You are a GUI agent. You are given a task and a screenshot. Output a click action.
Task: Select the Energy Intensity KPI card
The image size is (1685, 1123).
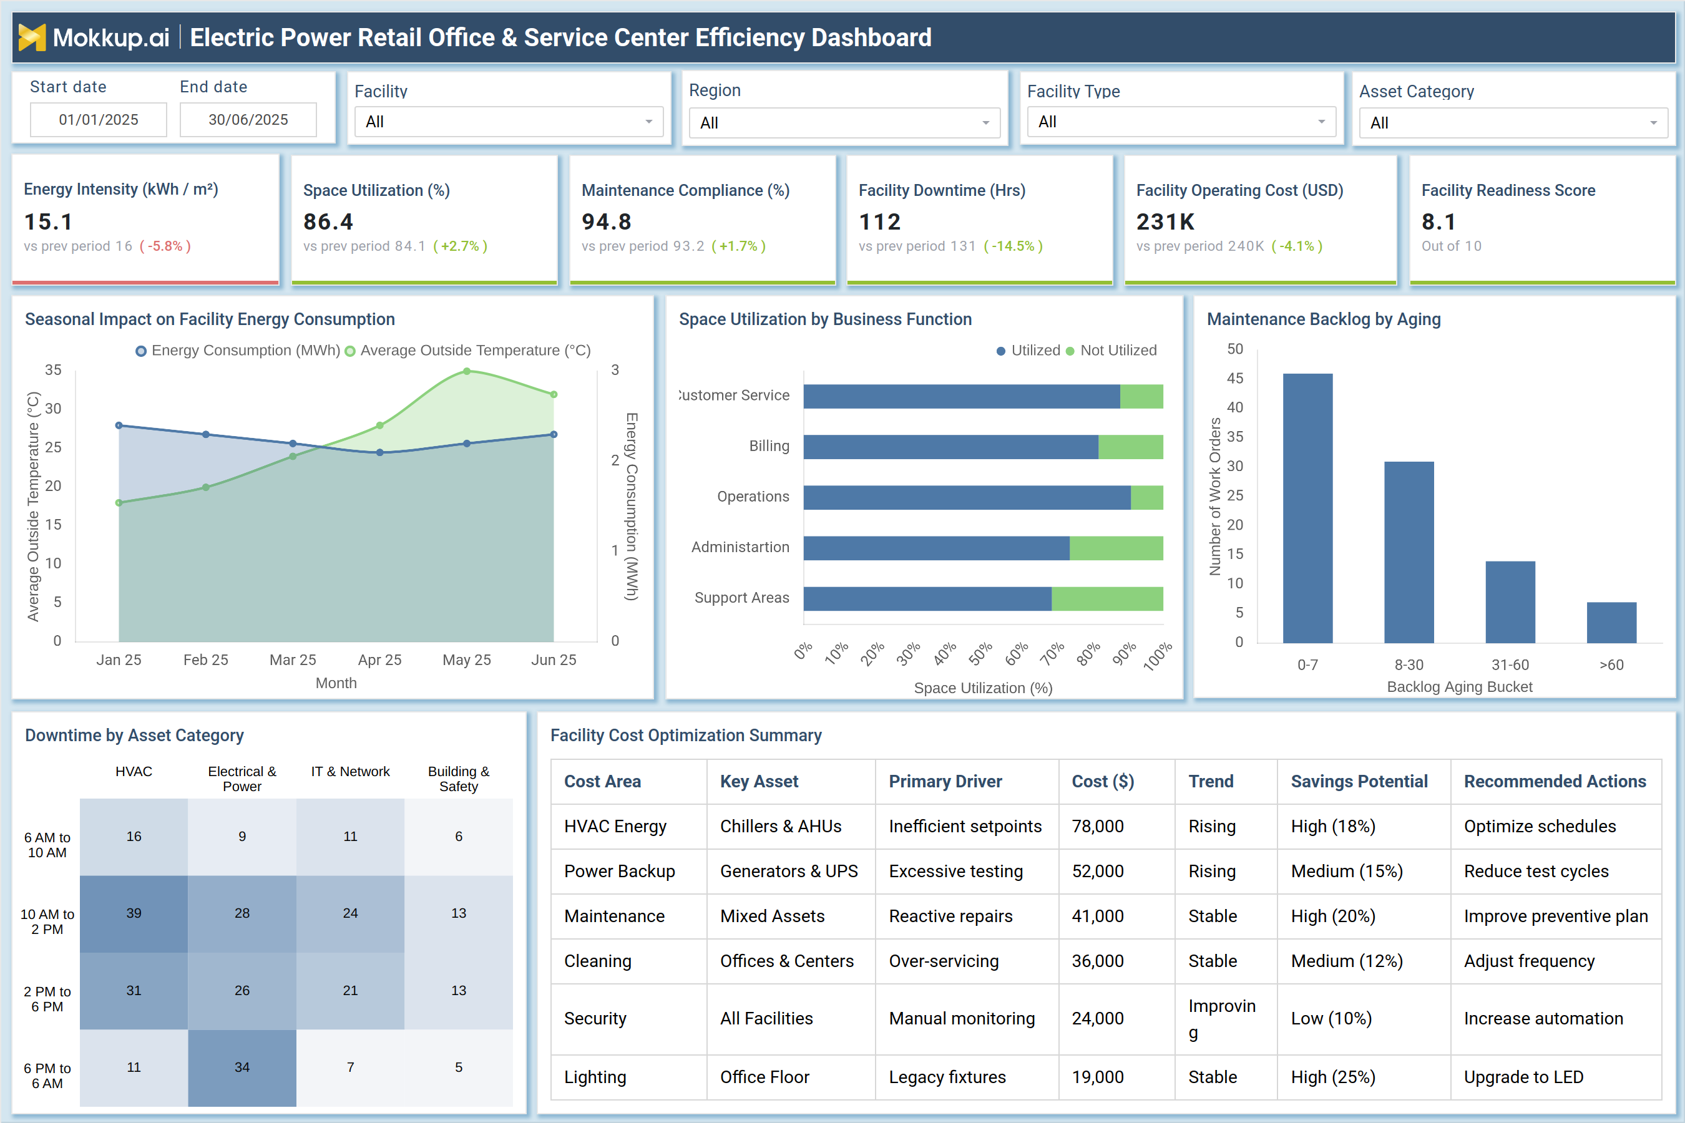click(x=145, y=220)
